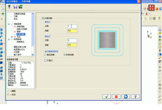The width and height of the screenshot is (162, 110).
Task: Open the 深度切削 tree item
Action: pos(21,27)
